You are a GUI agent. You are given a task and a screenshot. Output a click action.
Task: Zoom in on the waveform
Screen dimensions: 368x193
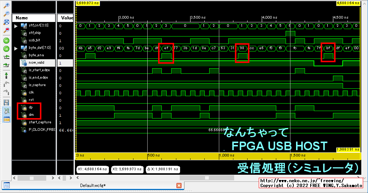tap(6, 5)
